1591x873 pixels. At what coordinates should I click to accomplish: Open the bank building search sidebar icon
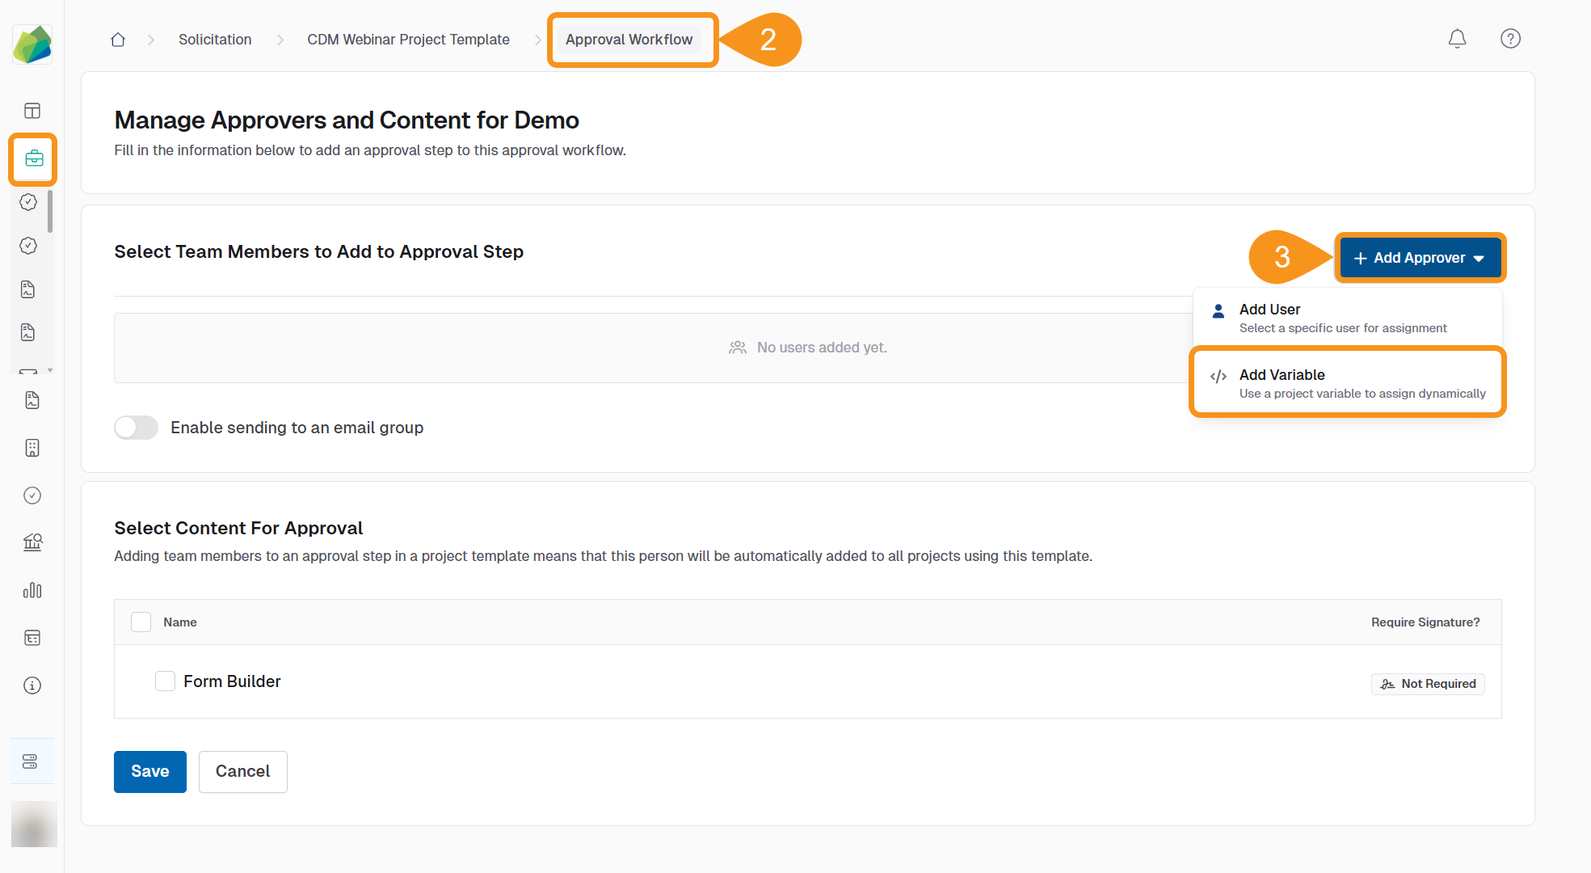click(32, 542)
